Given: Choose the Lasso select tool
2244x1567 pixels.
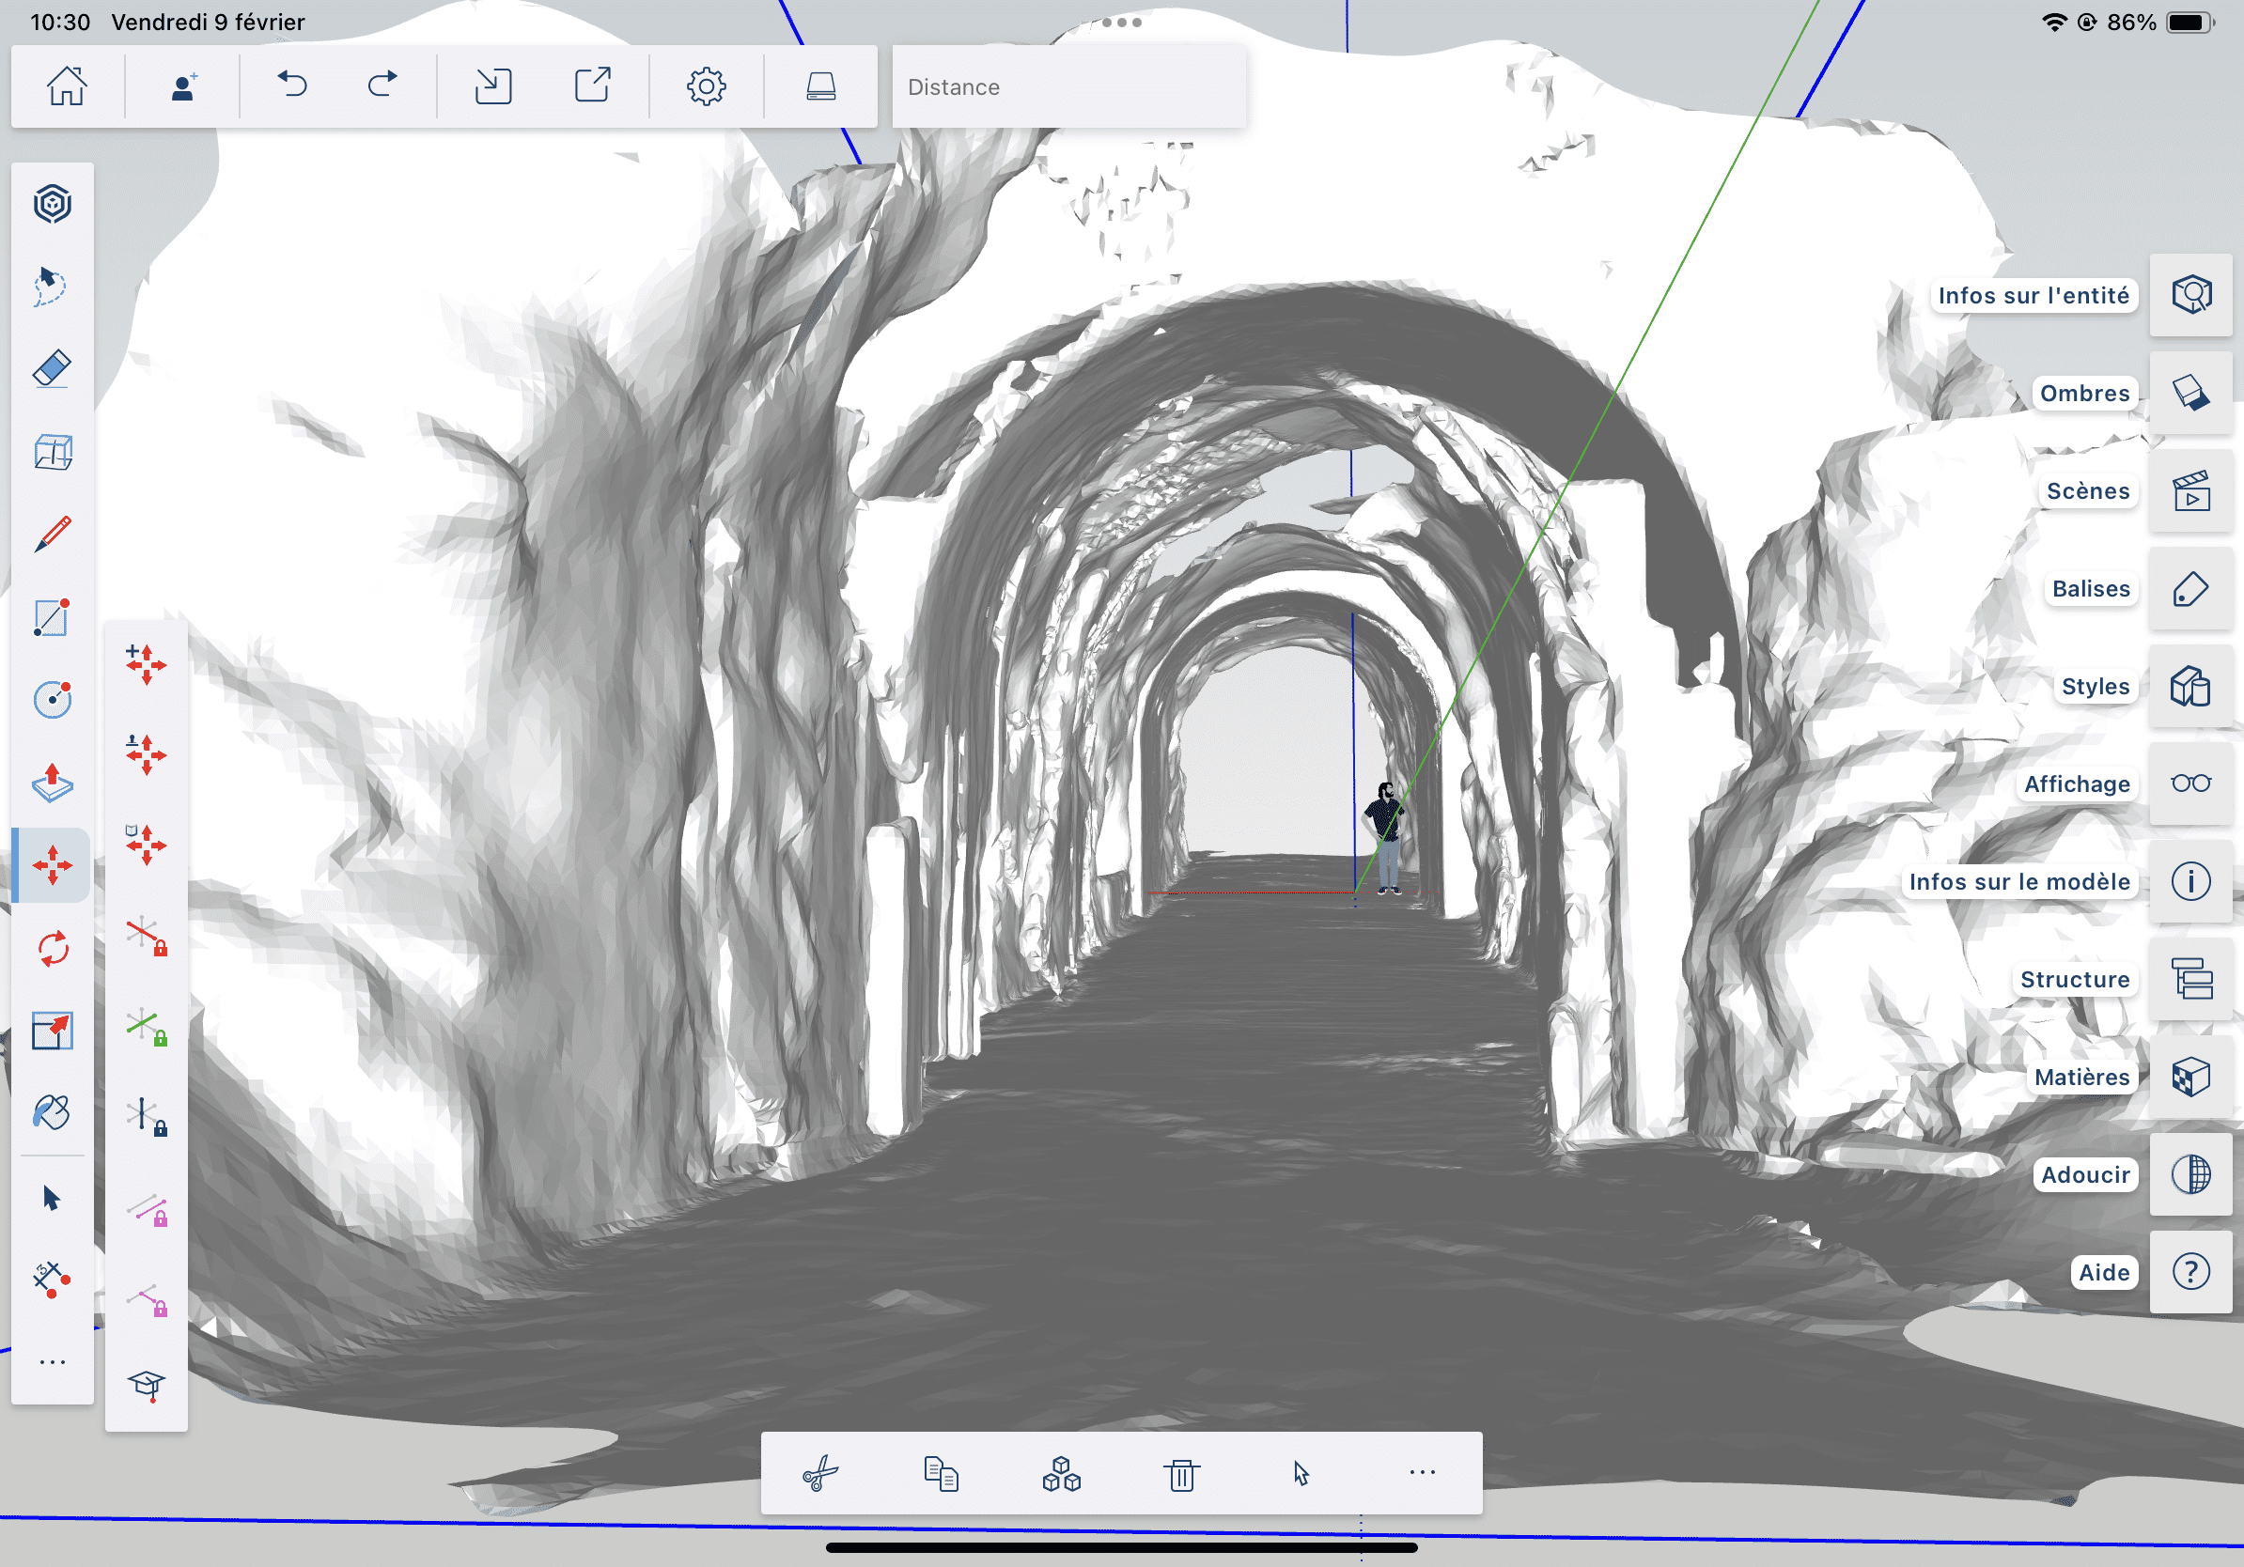Looking at the screenshot, I should click(50, 287).
